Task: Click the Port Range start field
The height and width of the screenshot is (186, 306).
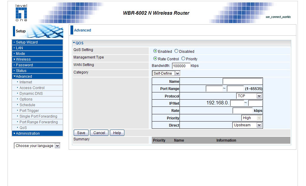Action: 214,88
